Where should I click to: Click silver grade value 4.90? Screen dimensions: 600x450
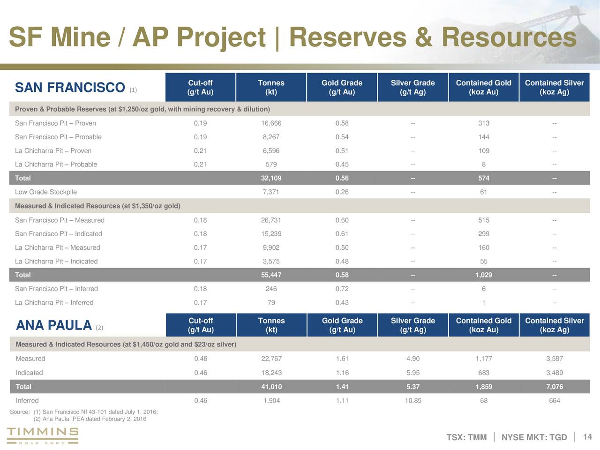413,359
